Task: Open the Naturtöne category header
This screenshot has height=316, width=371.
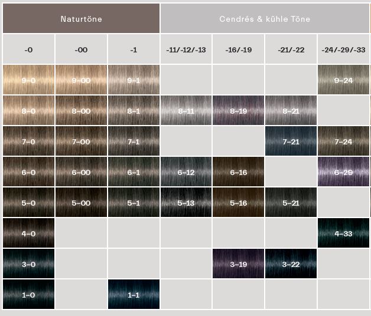Action: (81, 18)
